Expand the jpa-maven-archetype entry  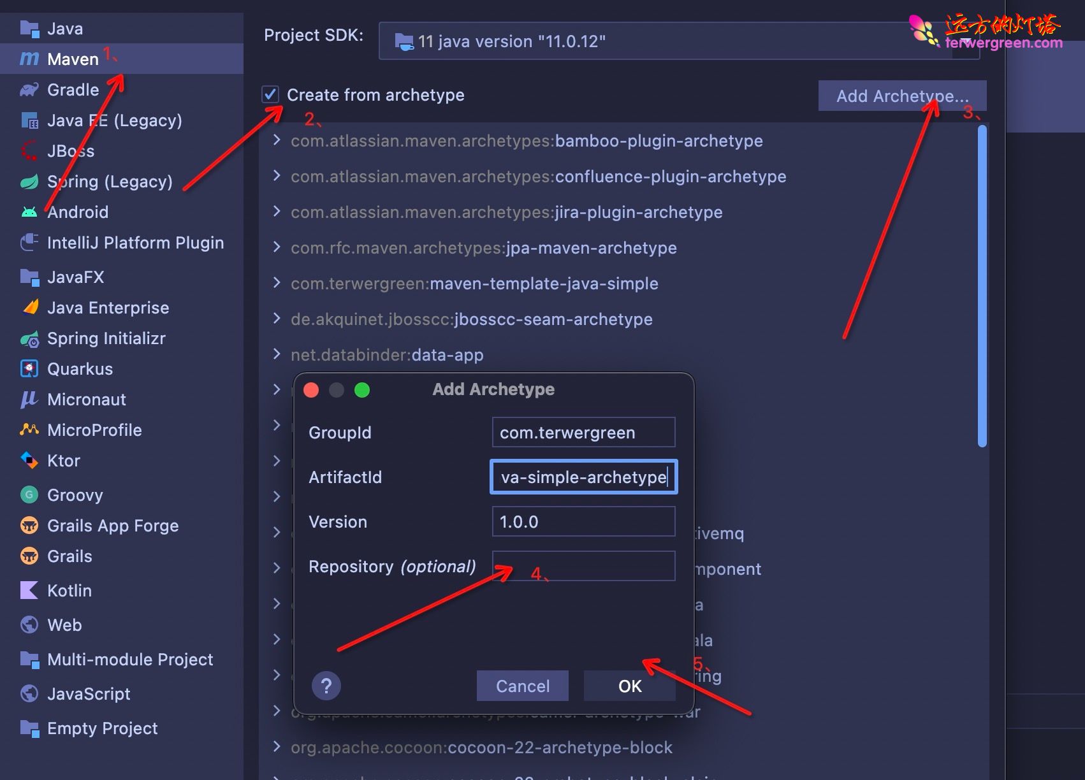click(277, 247)
